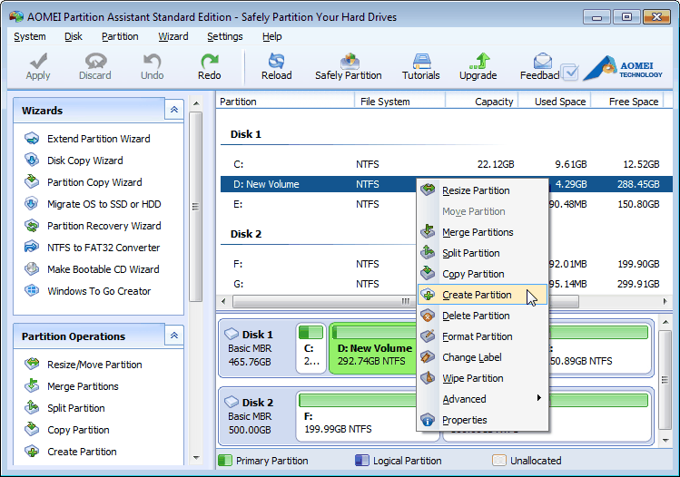
Task: Open the Advanced submenu arrow
Action: [538, 398]
